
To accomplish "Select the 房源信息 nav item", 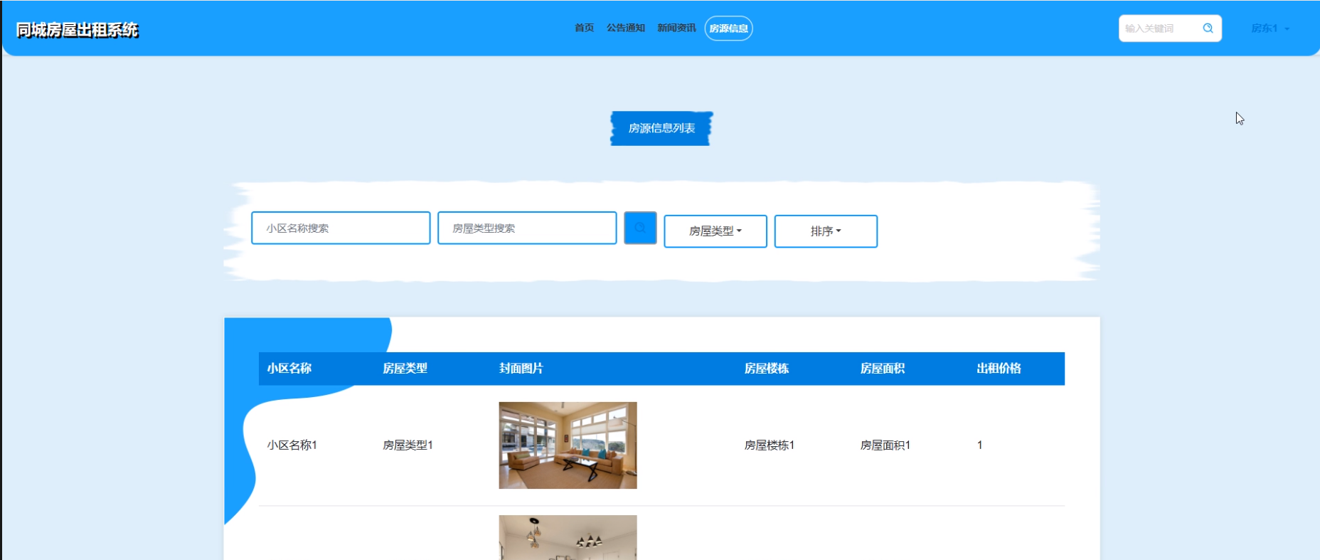I will click(x=729, y=28).
